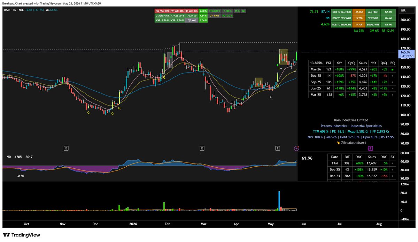Click the 475.00 all-high value
This screenshot has width=418, height=242.
click(388, 11)
